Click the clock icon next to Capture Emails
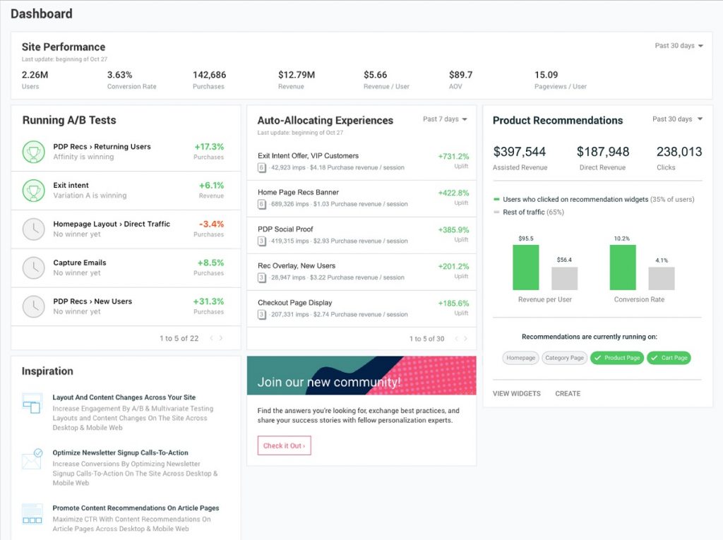The width and height of the screenshot is (723, 540). 33,268
